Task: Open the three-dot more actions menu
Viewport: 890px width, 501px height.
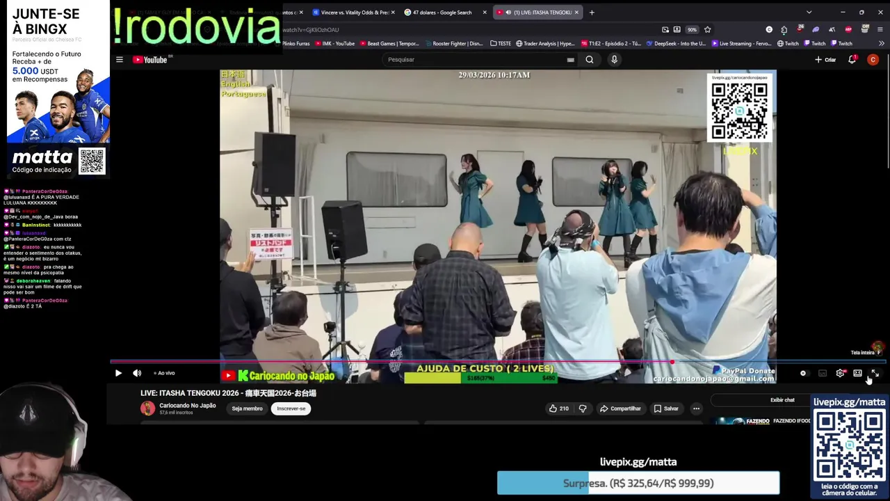Action: point(696,408)
